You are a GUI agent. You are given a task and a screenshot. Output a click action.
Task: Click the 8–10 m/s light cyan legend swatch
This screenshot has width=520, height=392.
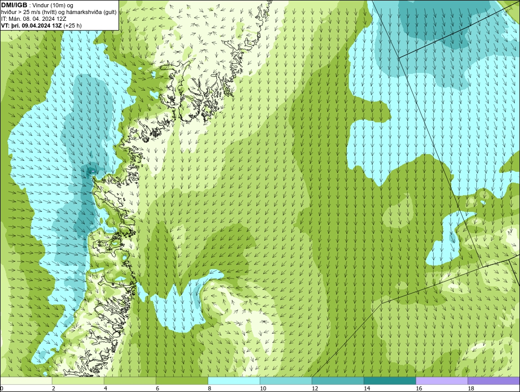click(234, 381)
